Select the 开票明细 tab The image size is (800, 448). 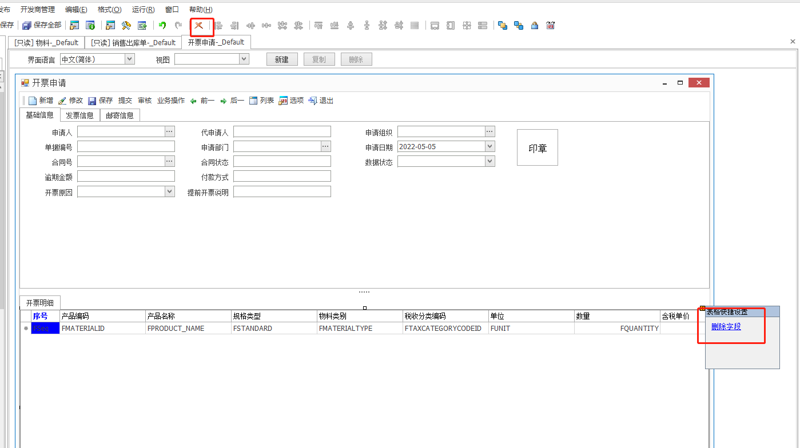[40, 303]
